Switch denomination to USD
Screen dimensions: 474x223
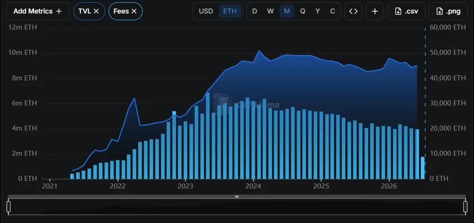(x=206, y=11)
